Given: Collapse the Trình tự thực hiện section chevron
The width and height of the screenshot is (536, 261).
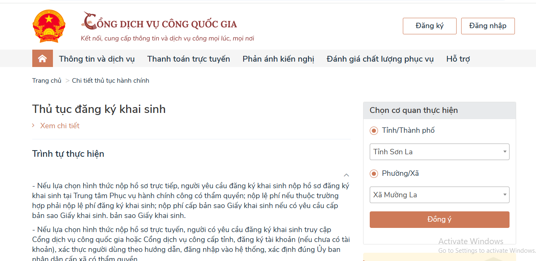Looking at the screenshot, I should (x=346, y=175).
